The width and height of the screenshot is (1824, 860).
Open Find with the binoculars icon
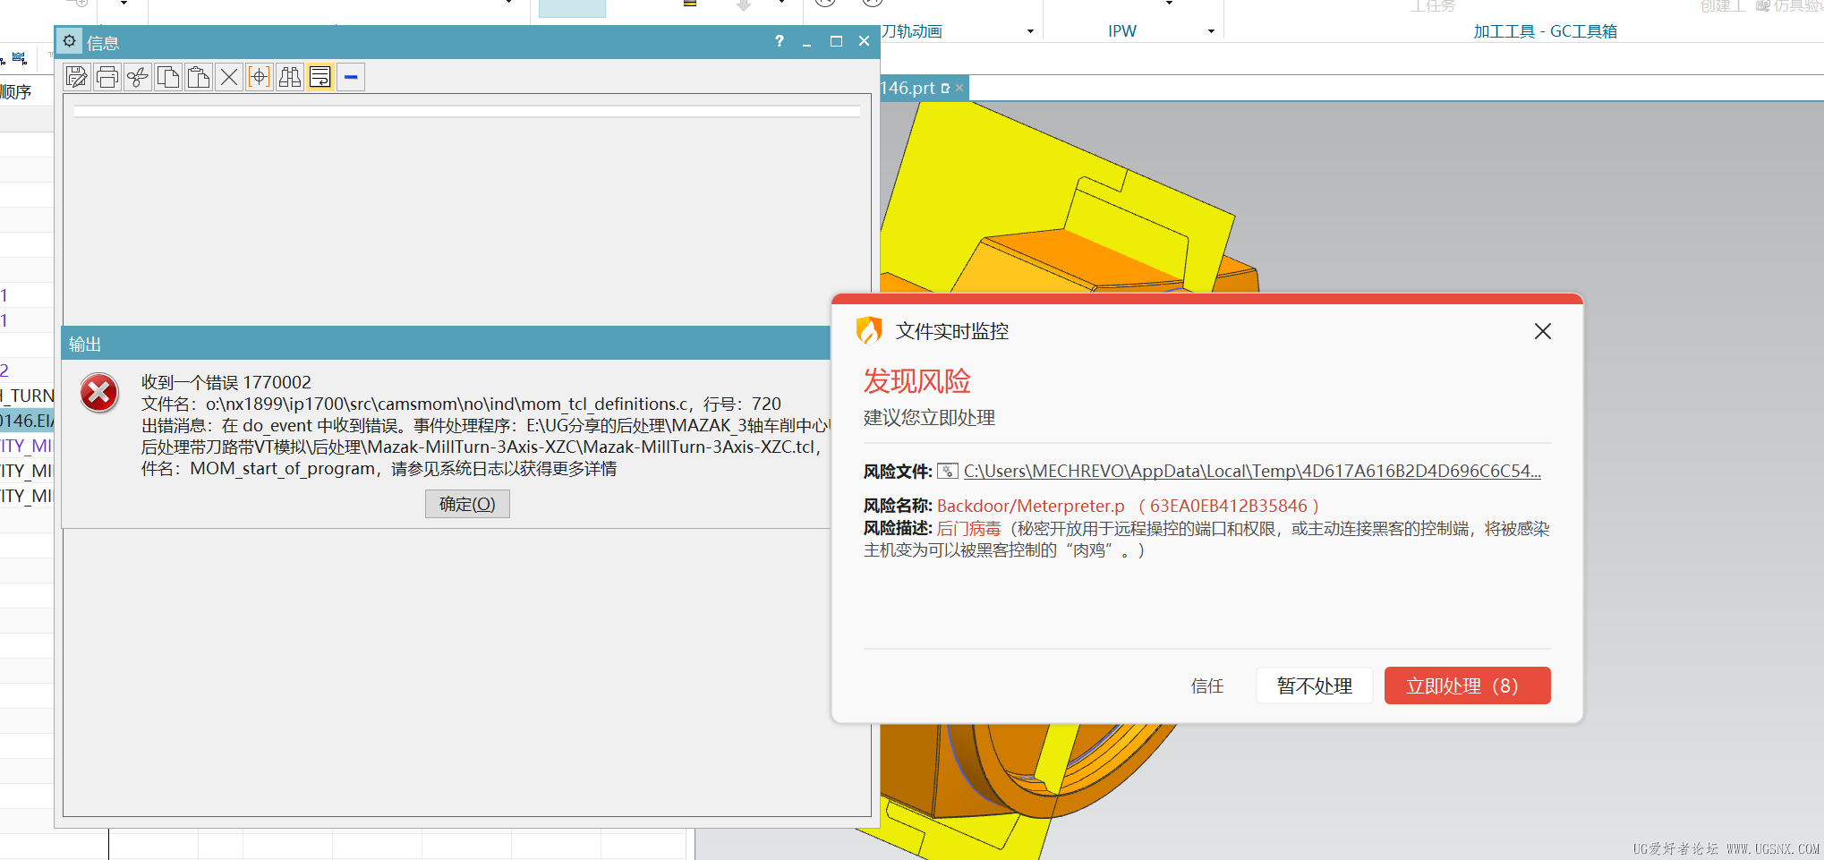tap(290, 78)
